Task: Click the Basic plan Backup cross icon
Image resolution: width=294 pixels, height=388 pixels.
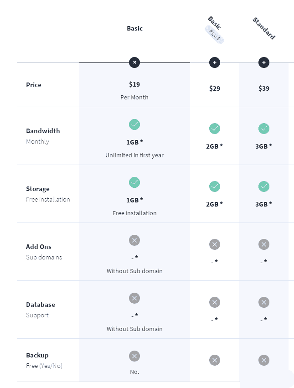Action: point(134,356)
